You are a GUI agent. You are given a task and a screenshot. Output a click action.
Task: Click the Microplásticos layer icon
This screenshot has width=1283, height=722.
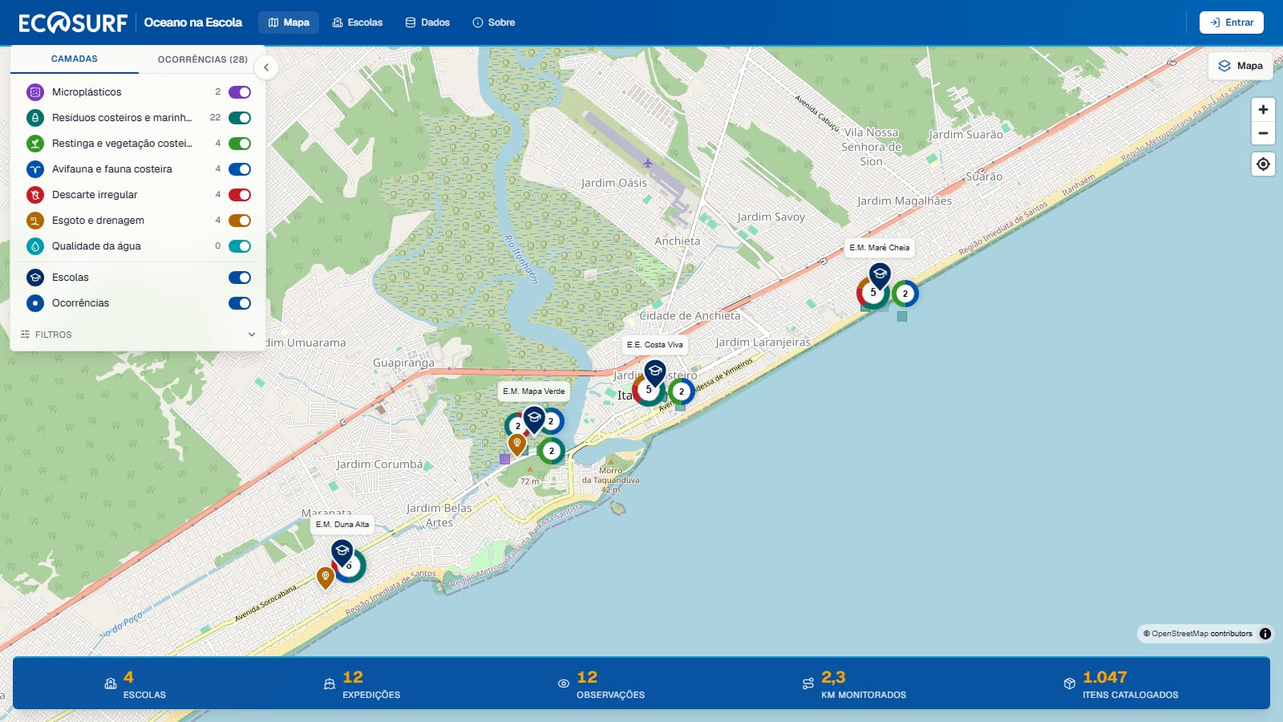[x=35, y=92]
